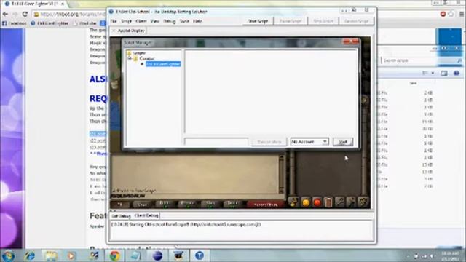The height and width of the screenshot is (262, 466).
Task: Click the Starting Old-school RuneScape log line
Action: [186, 225]
